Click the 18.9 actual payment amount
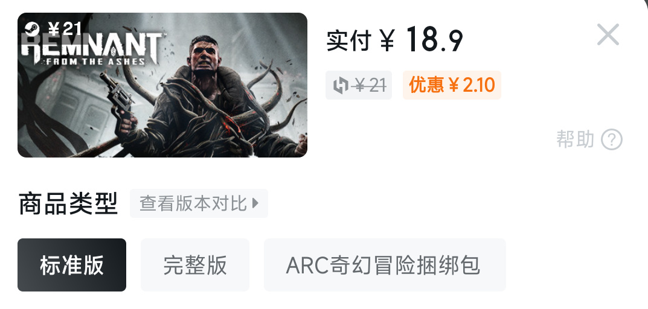Viewport: 648px width, 309px height. 434,40
